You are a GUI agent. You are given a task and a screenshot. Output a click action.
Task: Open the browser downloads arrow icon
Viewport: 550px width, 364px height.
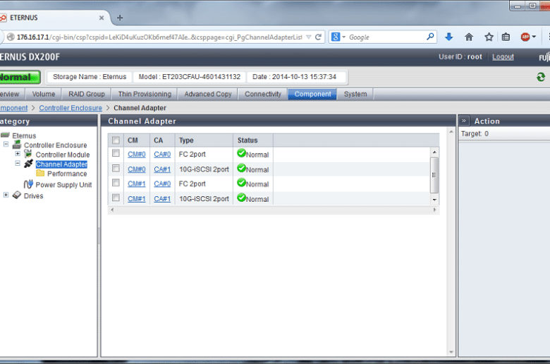(x=448, y=37)
